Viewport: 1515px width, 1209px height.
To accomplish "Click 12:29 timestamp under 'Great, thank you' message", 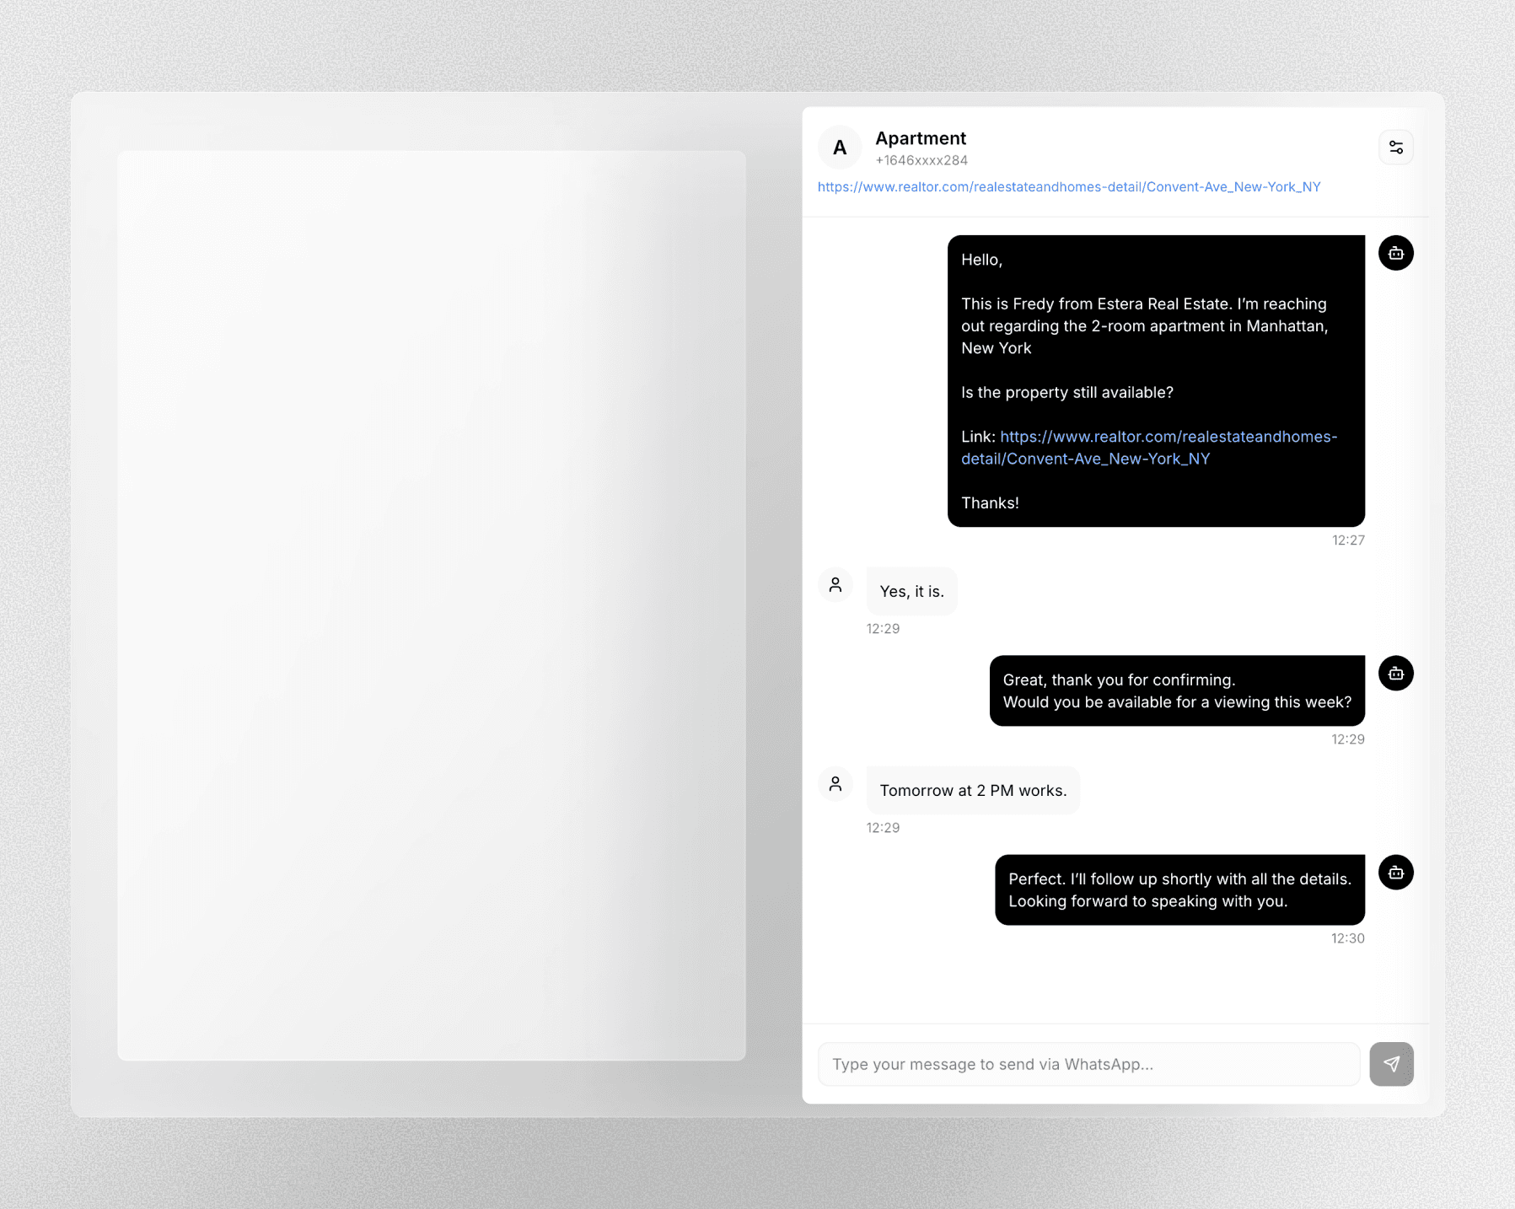I will [1347, 739].
